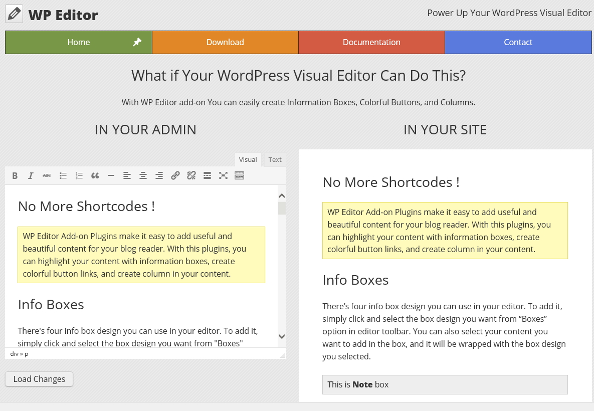Switch to the Text editor tab
This screenshot has width=594, height=411.
click(x=275, y=160)
